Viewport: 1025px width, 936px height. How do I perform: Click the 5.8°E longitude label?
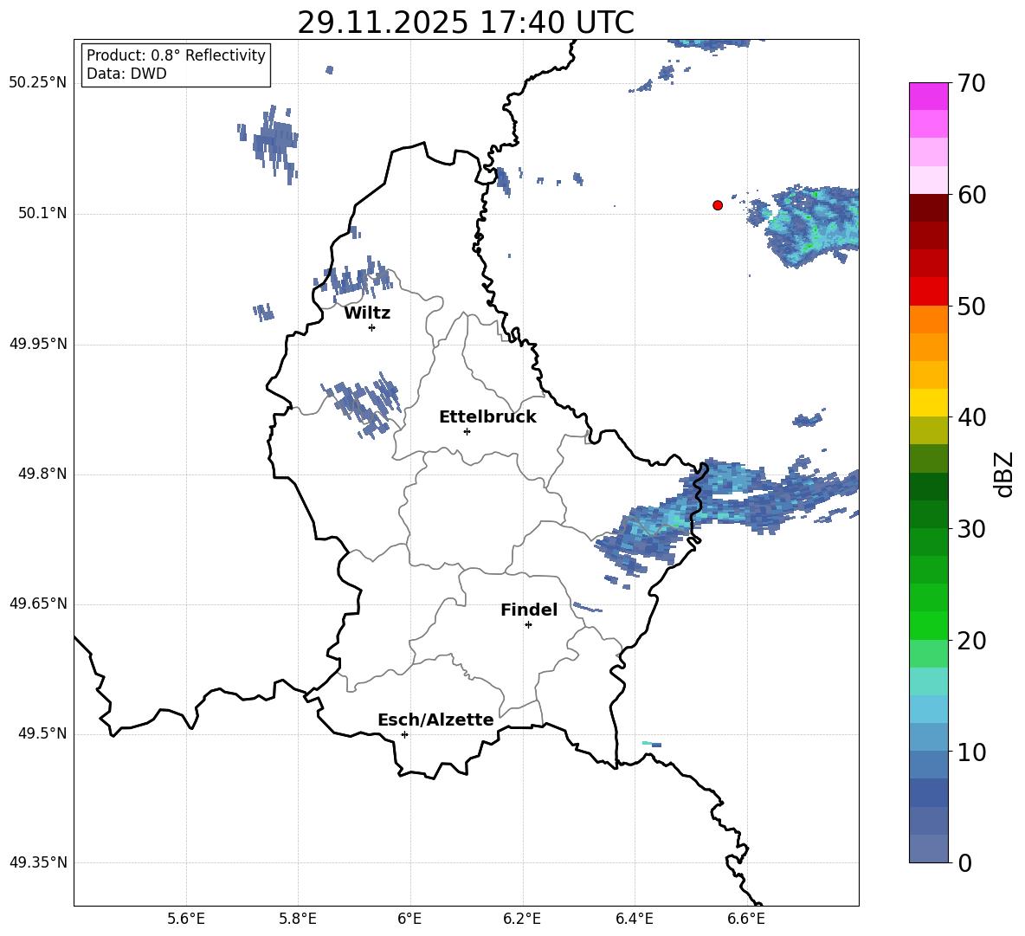coord(298,919)
